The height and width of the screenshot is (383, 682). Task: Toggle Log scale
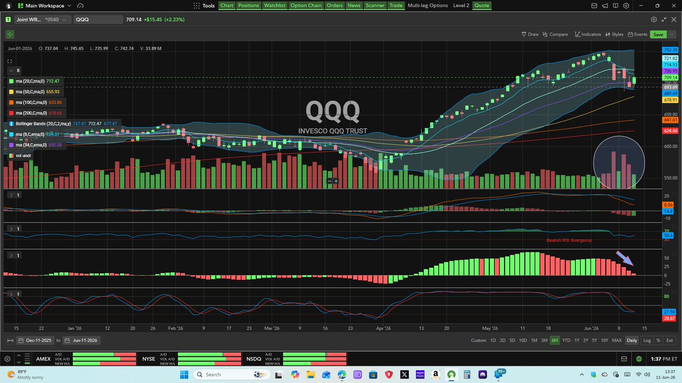coord(647,340)
